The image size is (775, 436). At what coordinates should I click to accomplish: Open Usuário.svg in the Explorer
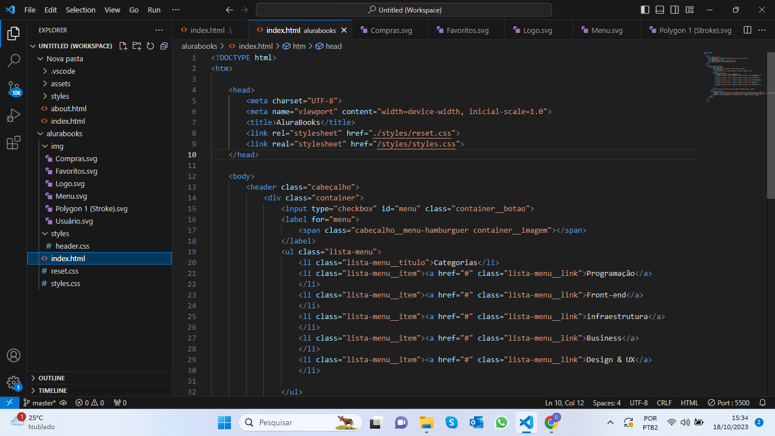(74, 221)
